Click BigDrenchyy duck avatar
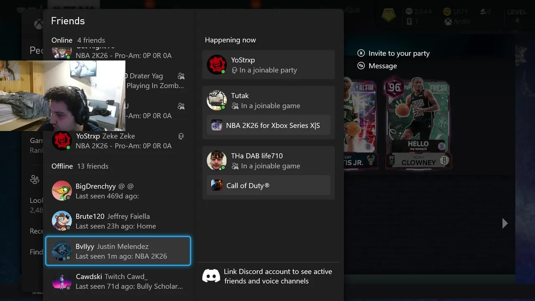This screenshot has height=301, width=535. 62,191
